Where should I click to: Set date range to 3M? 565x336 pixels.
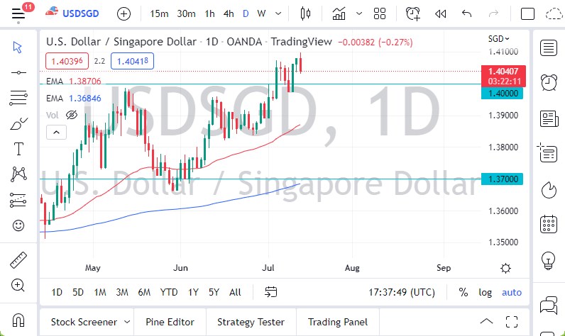(122, 292)
